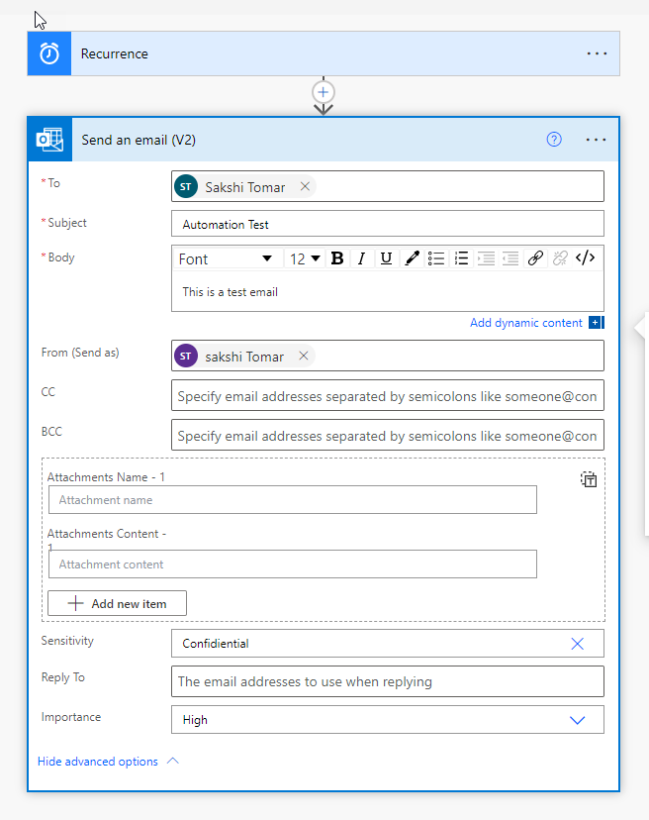The height and width of the screenshot is (820, 649).
Task: Click the Subject field with Automation Test
Action: click(x=388, y=224)
